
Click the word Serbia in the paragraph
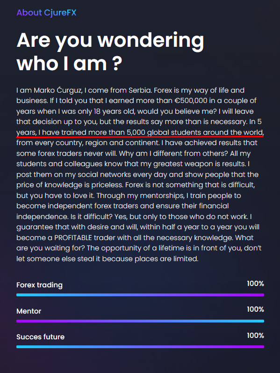[140, 90]
